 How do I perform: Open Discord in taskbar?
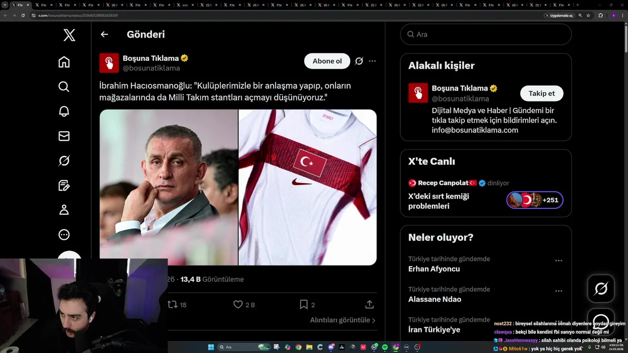pos(331,347)
